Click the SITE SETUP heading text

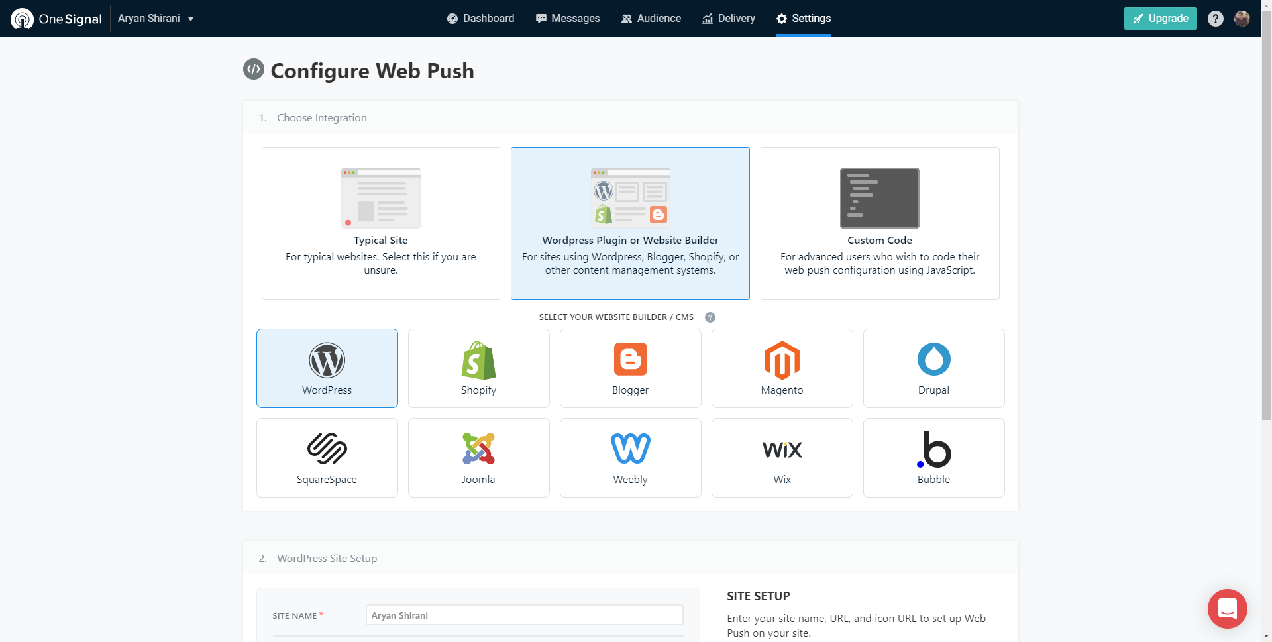[x=759, y=596]
